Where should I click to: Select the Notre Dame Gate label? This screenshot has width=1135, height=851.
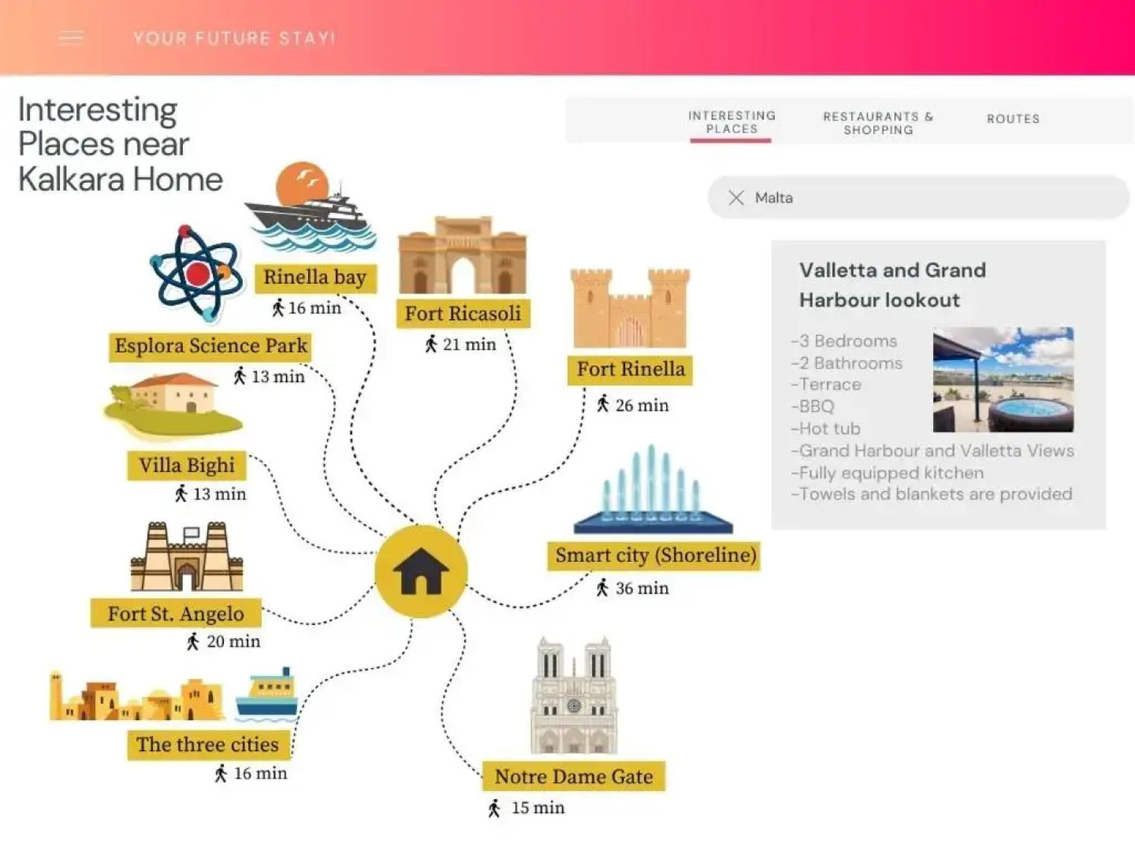[x=574, y=777]
